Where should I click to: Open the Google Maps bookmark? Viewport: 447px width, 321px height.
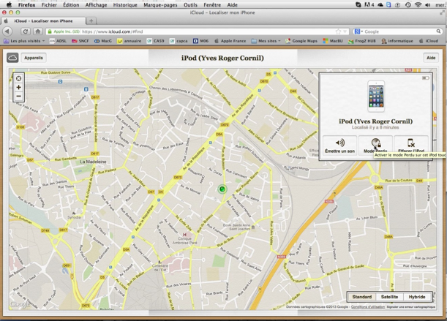301,41
